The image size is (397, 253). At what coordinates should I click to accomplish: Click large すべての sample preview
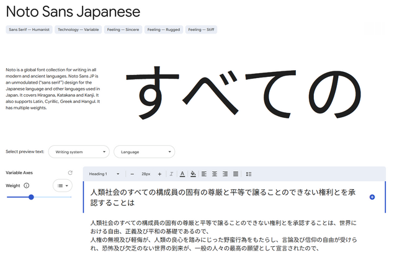244,92
